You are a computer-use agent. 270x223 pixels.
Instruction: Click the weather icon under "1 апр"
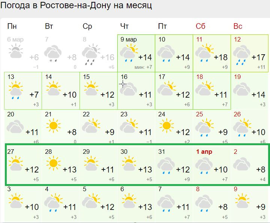204,164
